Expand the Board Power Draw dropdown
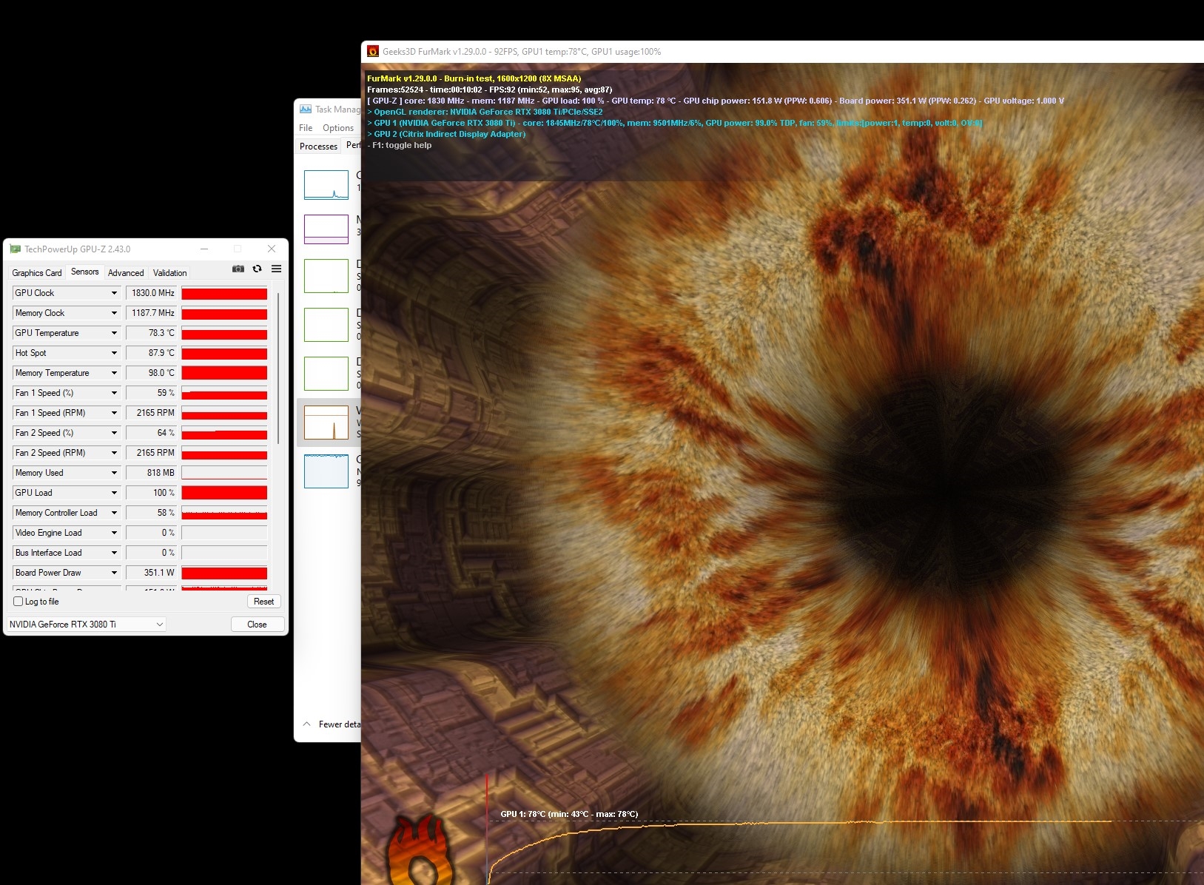Screen dimensions: 1204x885 tap(114, 573)
